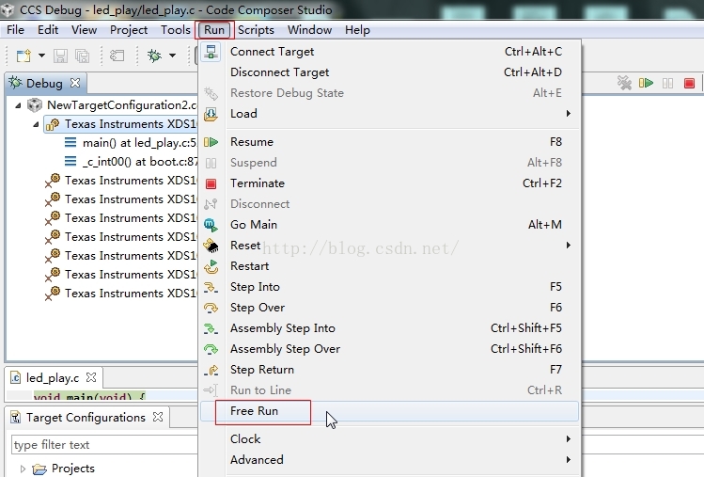The height and width of the screenshot is (477, 704).
Task: Click the type filter text field
Action: point(104,445)
